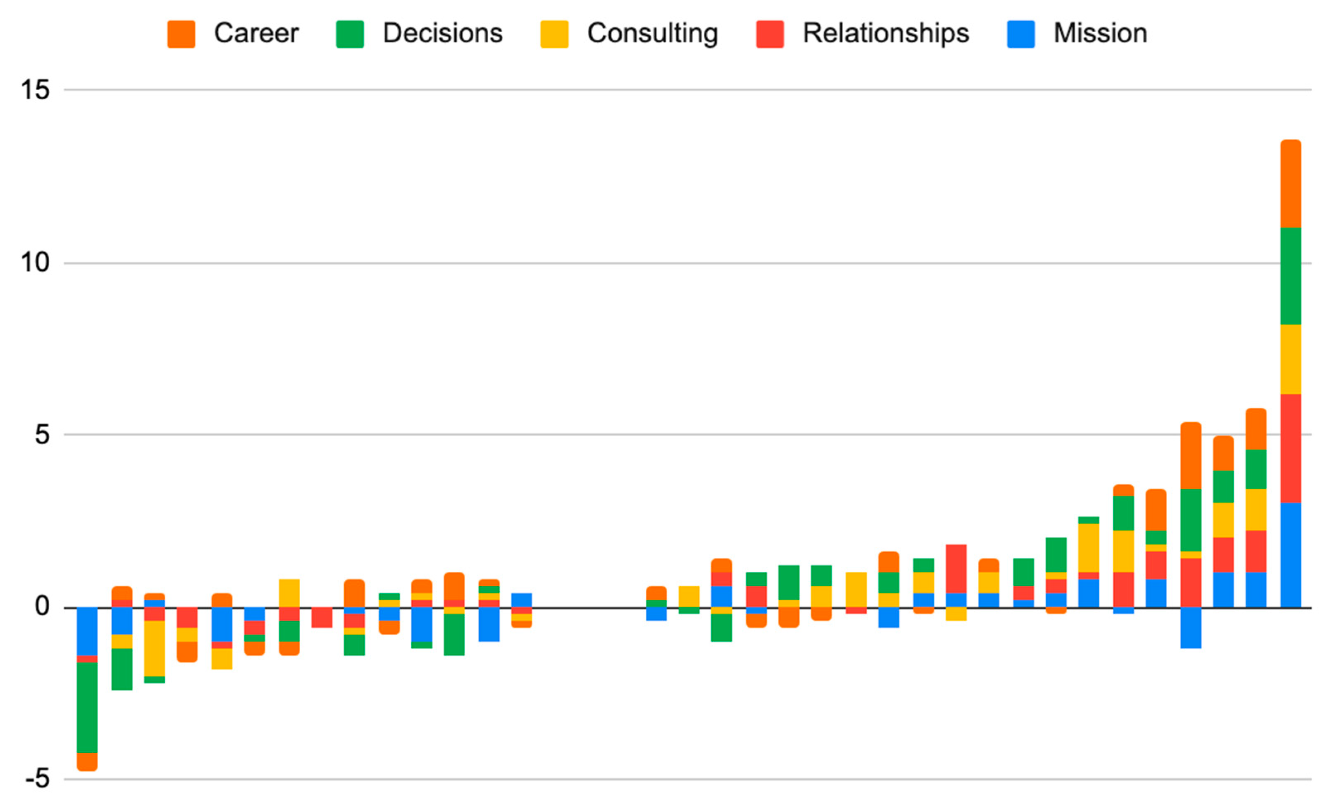Viewport: 1339px width, 809px height.
Task: Select the Consulting legend label
Action: 652,33
